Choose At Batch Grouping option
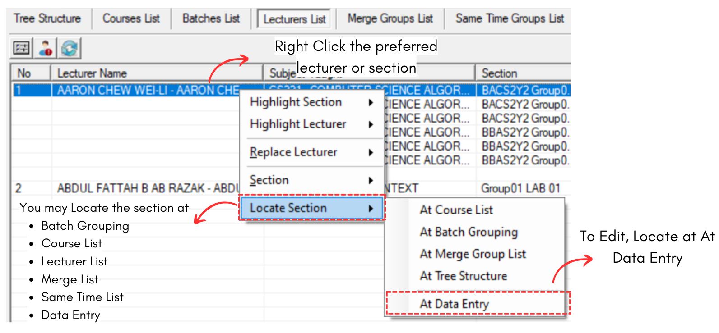 [469, 232]
